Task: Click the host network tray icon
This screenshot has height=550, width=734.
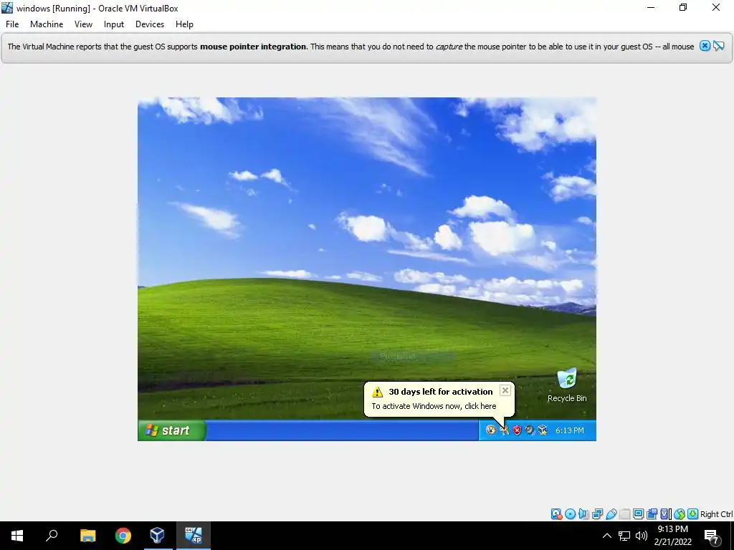Action: tap(624, 536)
